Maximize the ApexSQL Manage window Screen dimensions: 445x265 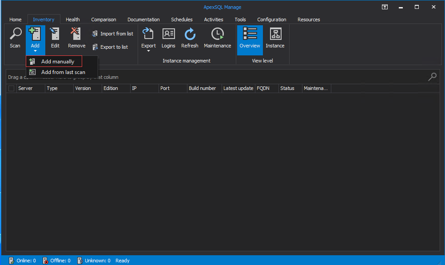(x=417, y=7)
